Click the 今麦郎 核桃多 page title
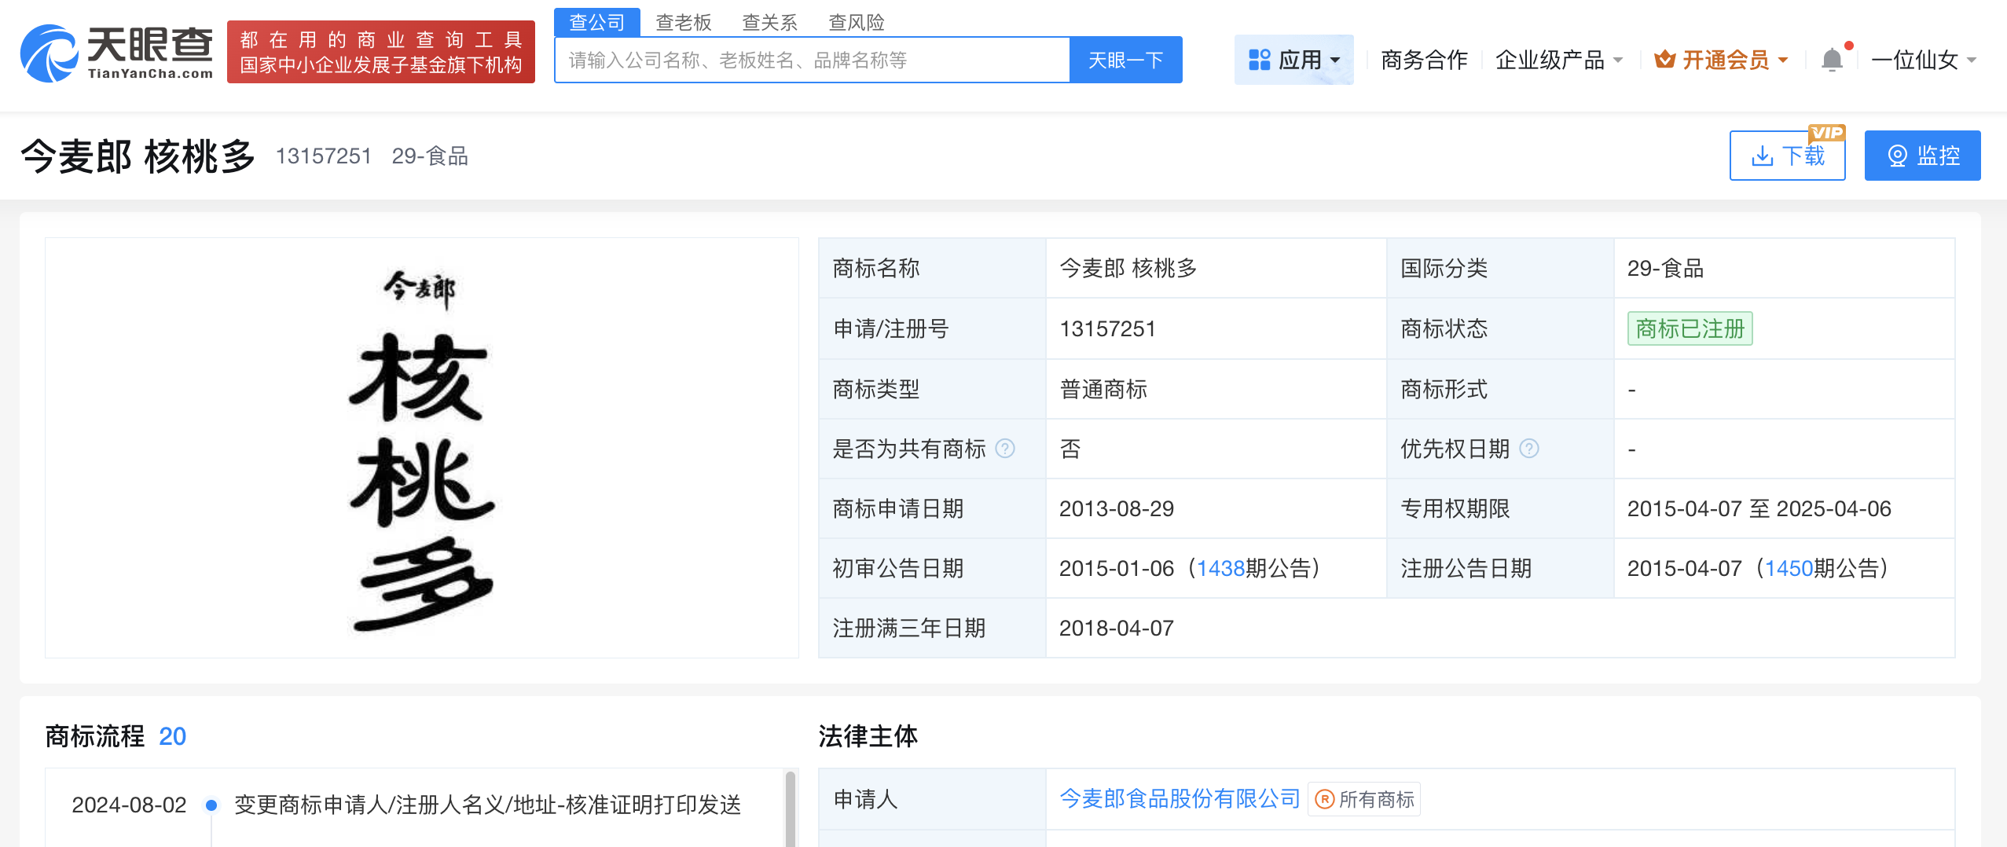Viewport: 2007px width, 847px height. [x=138, y=156]
